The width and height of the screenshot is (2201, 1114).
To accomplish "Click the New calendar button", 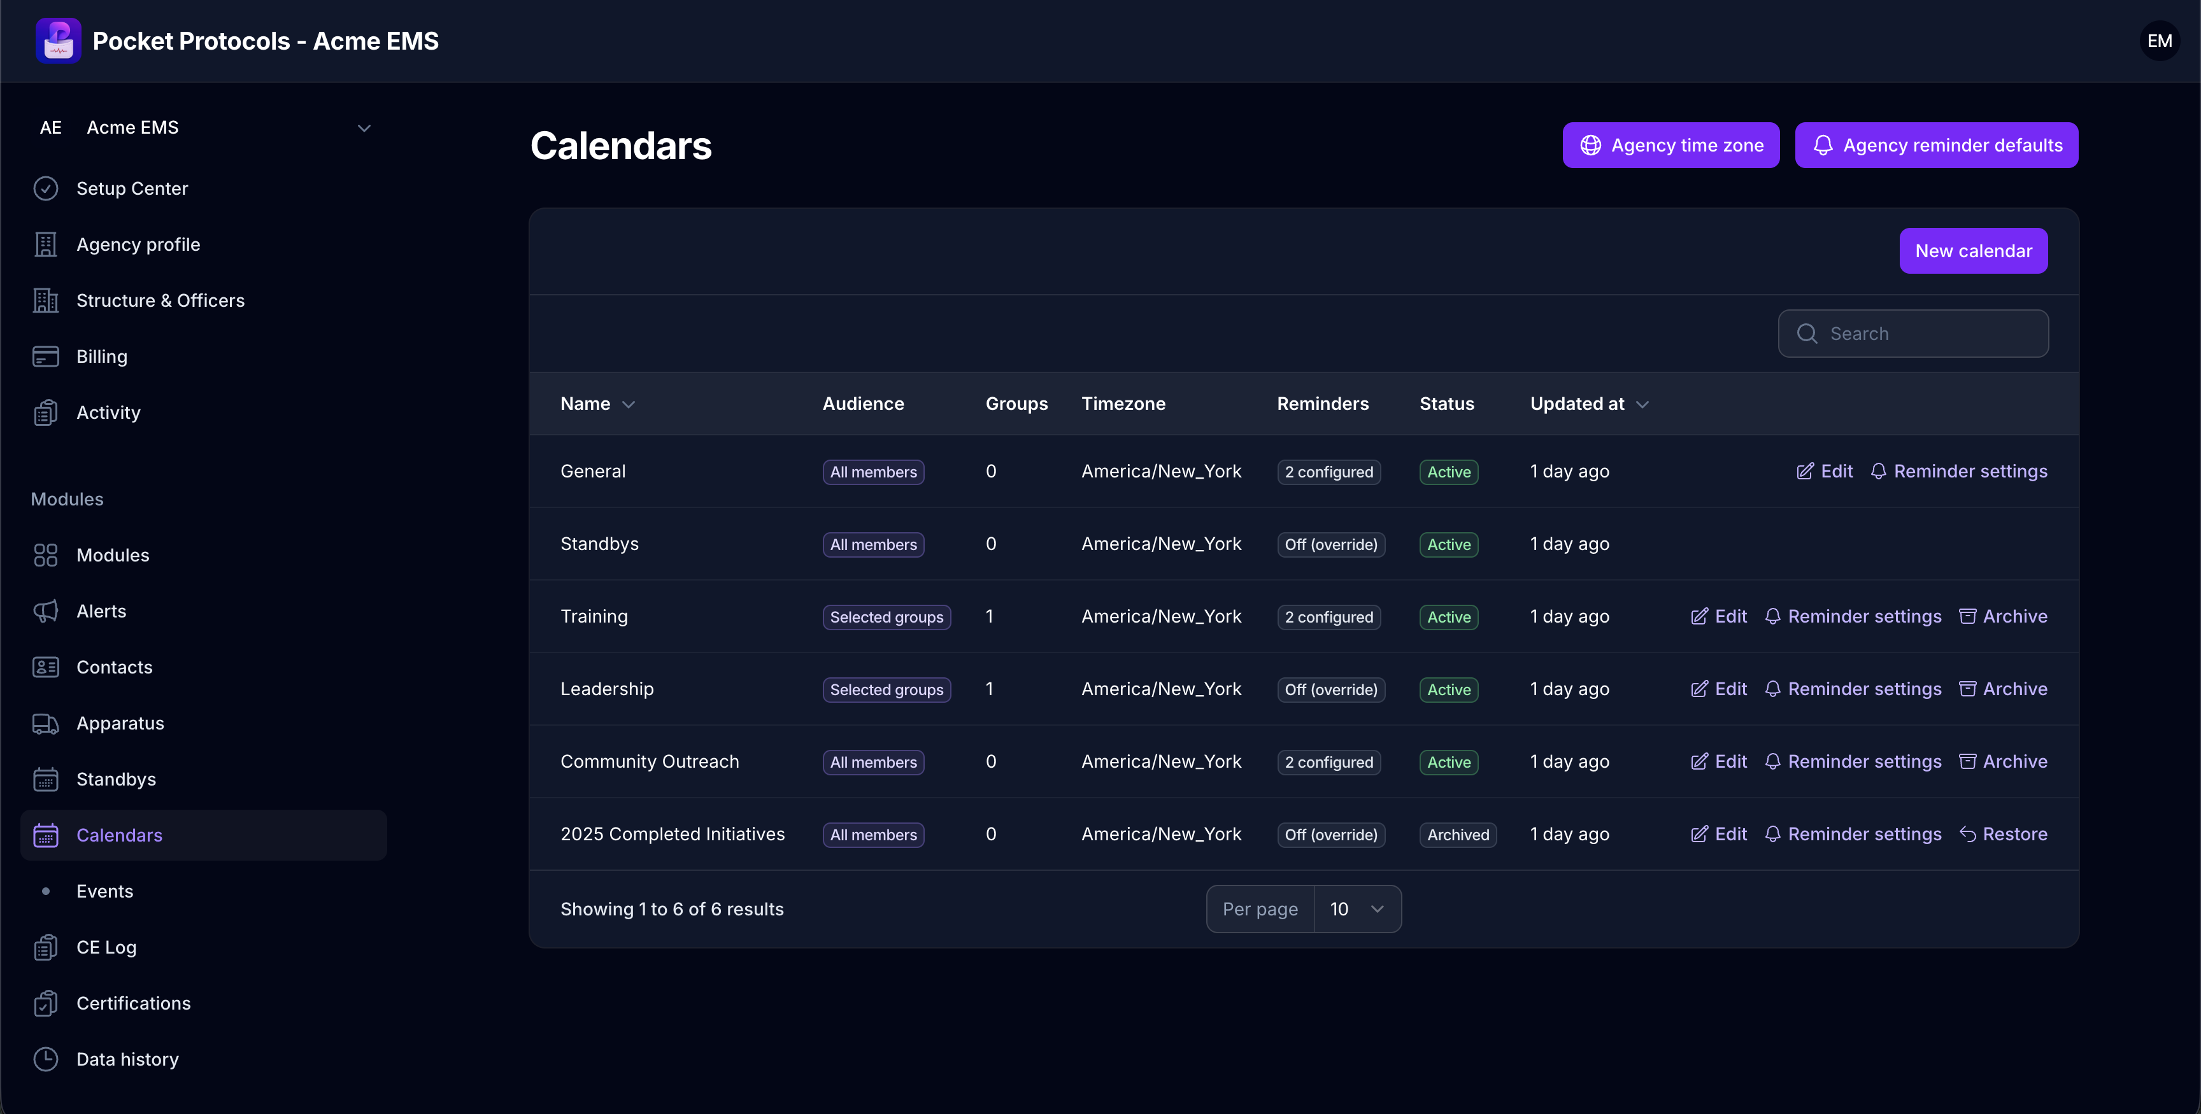I will [1973, 250].
